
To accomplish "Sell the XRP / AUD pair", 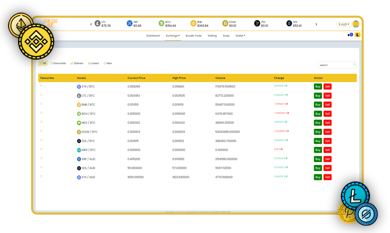I will [327, 159].
